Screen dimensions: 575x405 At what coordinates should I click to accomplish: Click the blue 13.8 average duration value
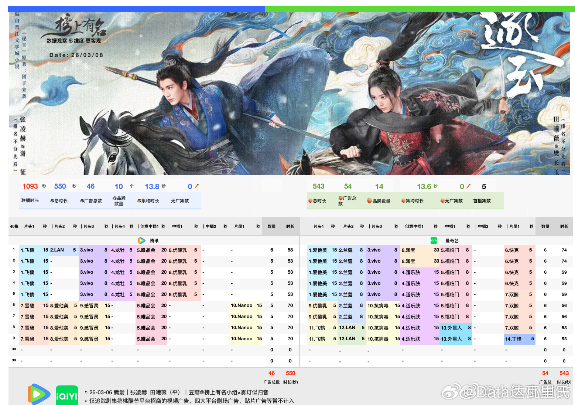pos(152,186)
